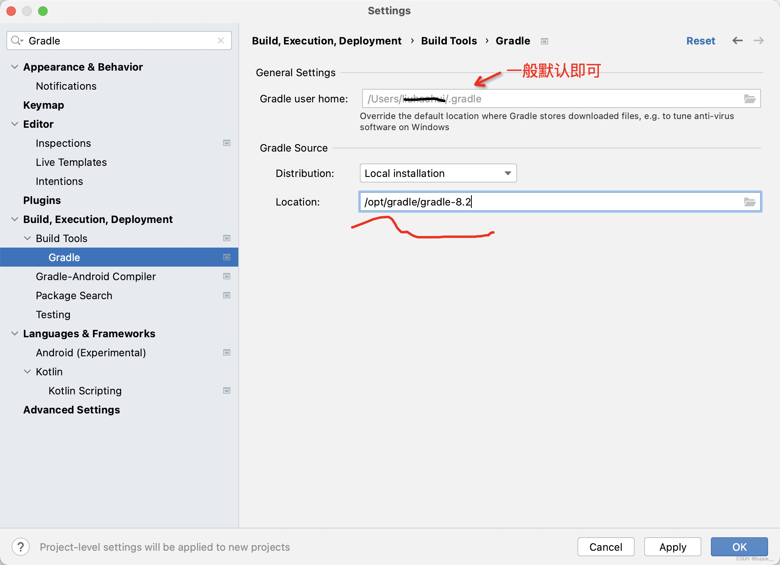
Task: Focus the settings search box
Action: click(x=119, y=40)
